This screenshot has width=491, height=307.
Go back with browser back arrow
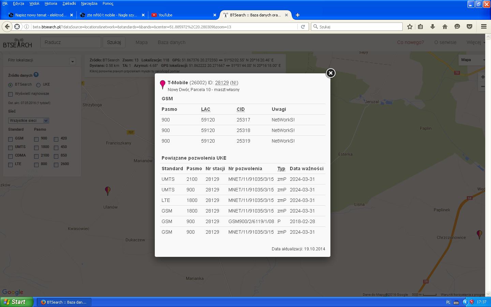(7, 27)
